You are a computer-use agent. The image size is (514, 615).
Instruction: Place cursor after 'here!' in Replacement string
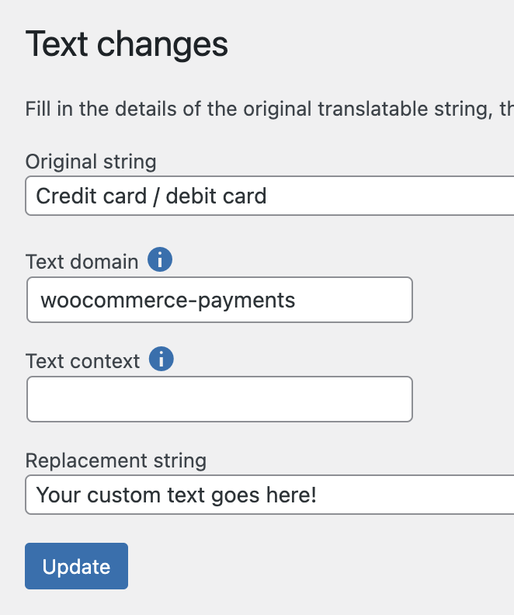coord(317,495)
